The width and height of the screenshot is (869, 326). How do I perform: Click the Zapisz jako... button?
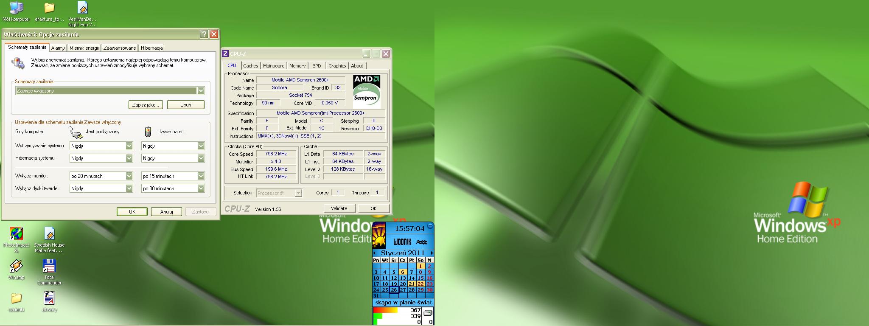[146, 105]
